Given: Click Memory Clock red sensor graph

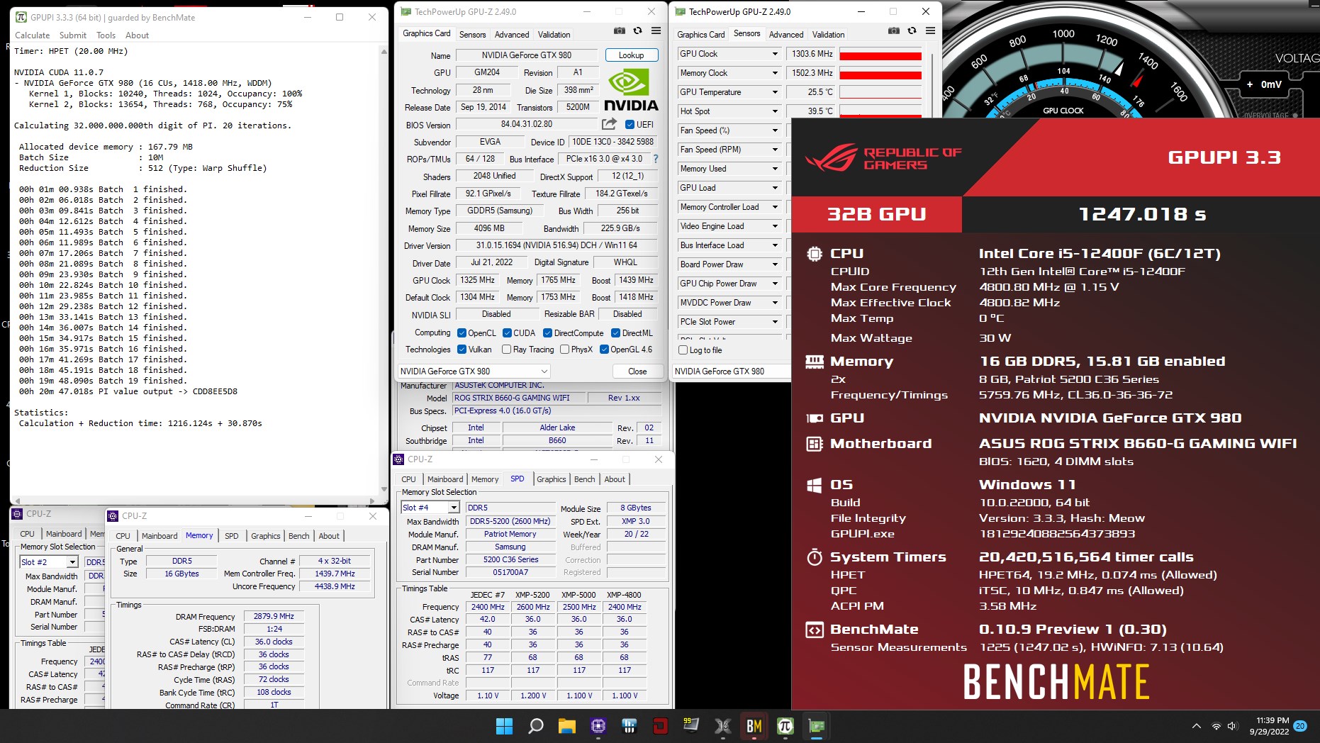Looking at the screenshot, I should click(880, 73).
